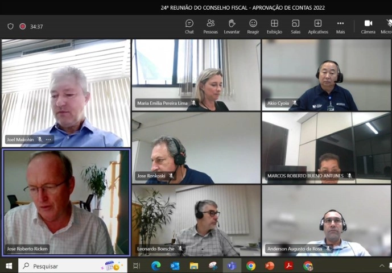Show the Pessoas participants list

211,27
